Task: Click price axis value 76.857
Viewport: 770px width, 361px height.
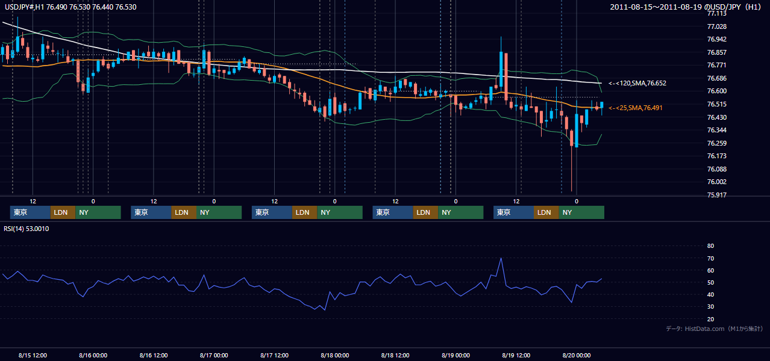Action: click(x=716, y=52)
